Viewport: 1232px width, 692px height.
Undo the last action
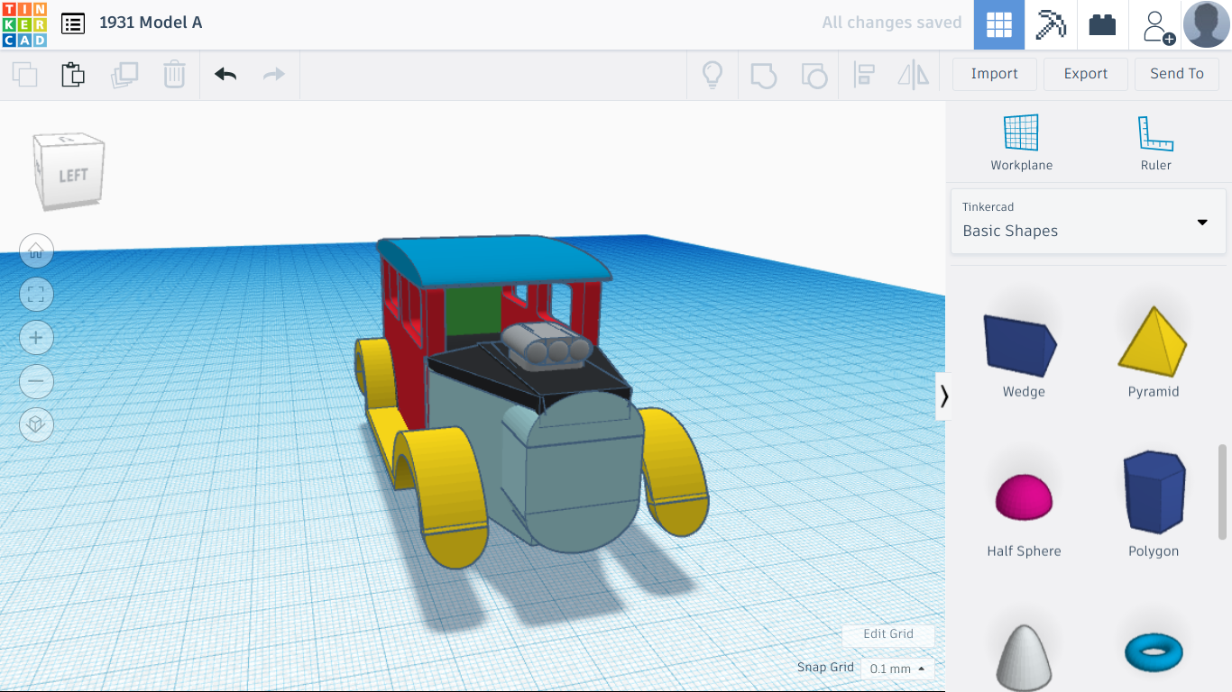225,75
